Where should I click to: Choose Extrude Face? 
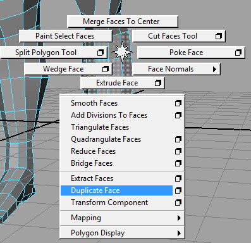coord(117,83)
